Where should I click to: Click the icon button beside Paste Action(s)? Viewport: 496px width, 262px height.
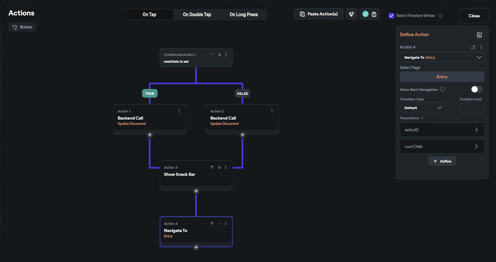(x=351, y=14)
